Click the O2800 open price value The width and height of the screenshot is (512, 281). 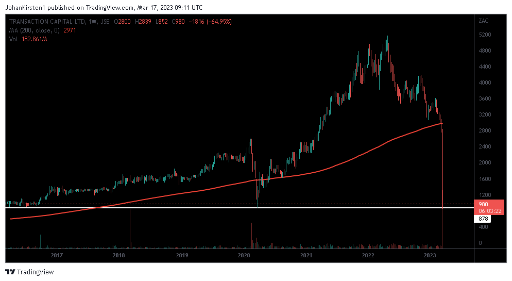tap(122, 22)
